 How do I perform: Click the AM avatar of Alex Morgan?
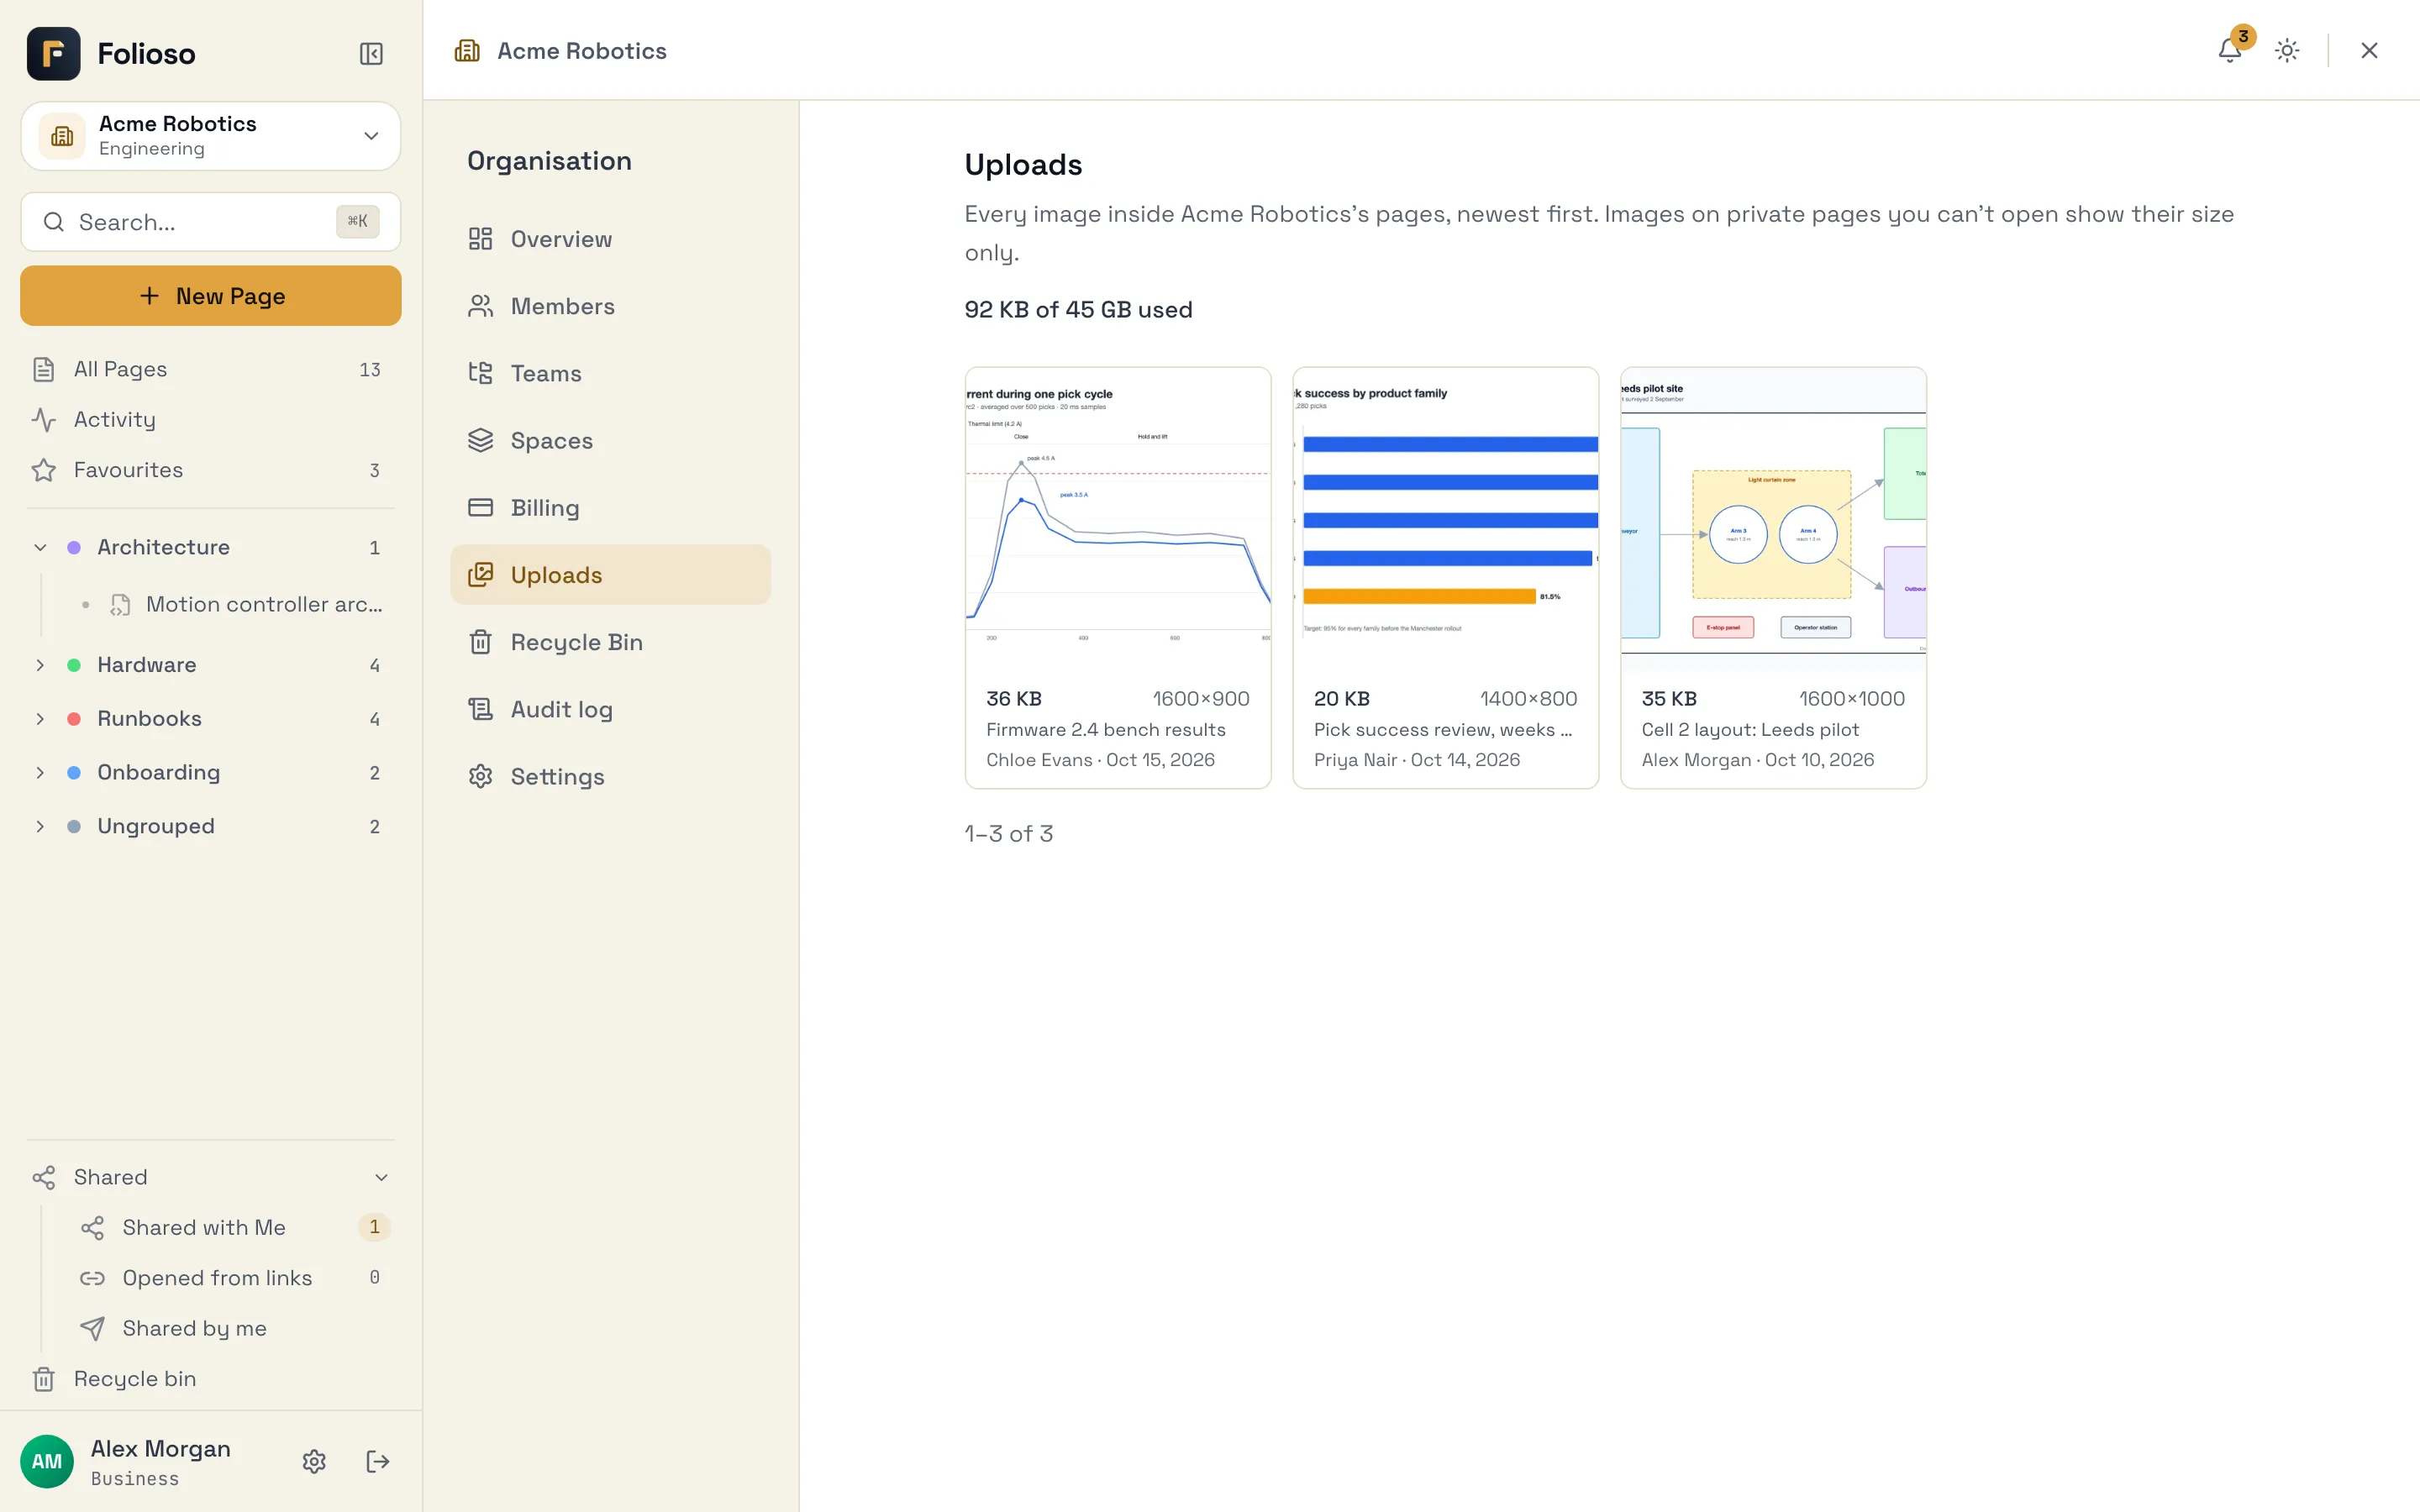coord(47,1461)
